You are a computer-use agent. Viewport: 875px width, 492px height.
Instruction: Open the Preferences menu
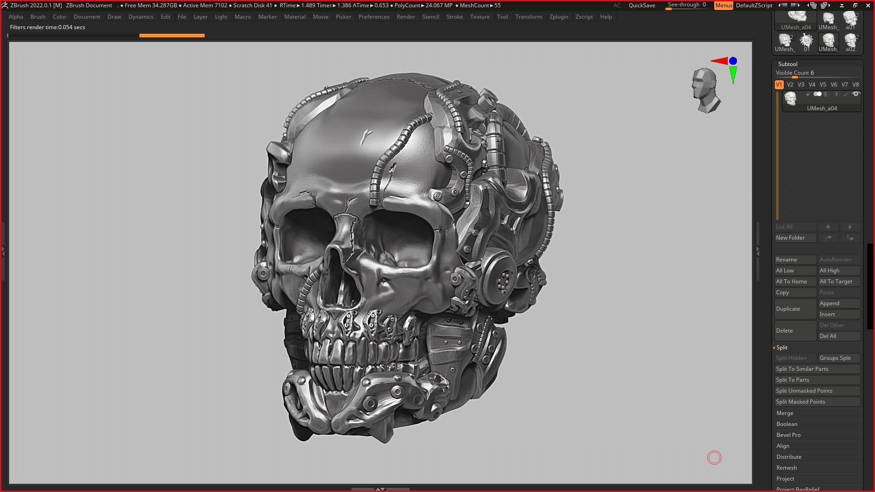[374, 17]
